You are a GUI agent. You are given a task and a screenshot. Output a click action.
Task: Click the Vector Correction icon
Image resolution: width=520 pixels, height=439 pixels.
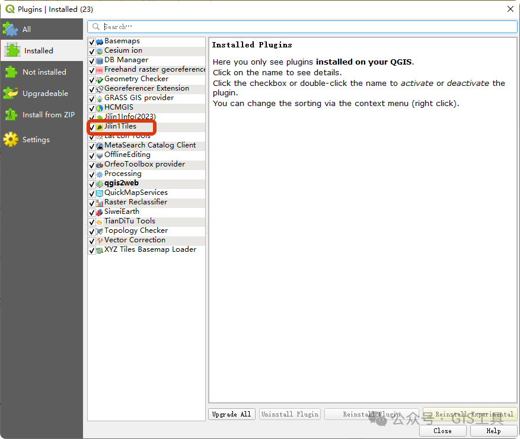tap(100, 241)
